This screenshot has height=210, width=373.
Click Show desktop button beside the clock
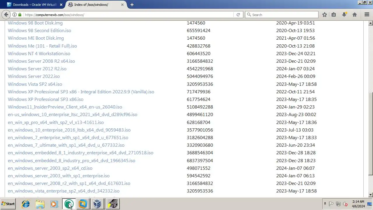coord(370,204)
